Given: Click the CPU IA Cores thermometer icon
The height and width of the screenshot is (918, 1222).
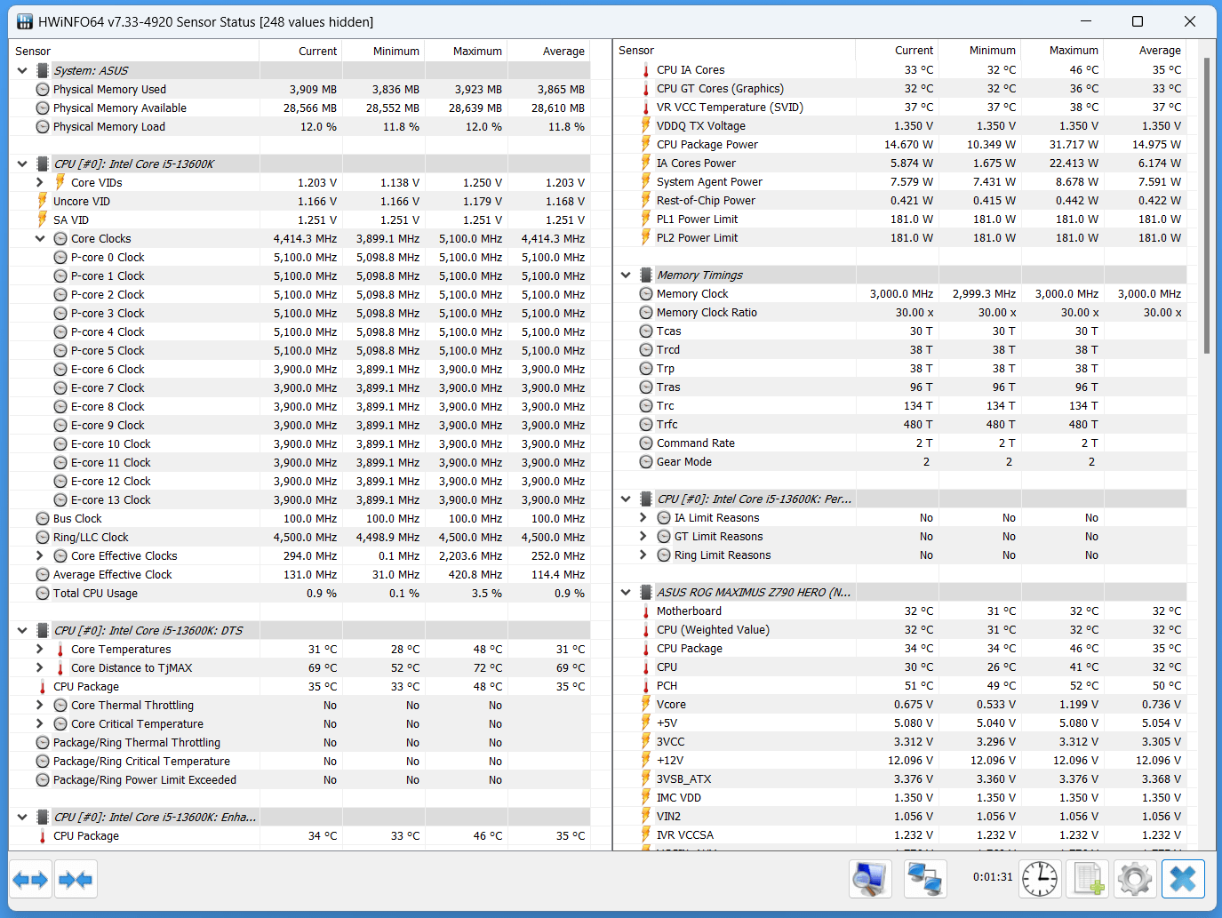Looking at the screenshot, I should [646, 69].
